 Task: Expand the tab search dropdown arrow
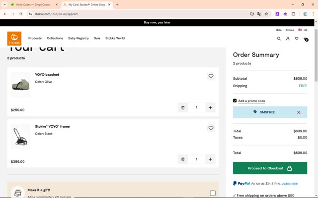point(4,4)
